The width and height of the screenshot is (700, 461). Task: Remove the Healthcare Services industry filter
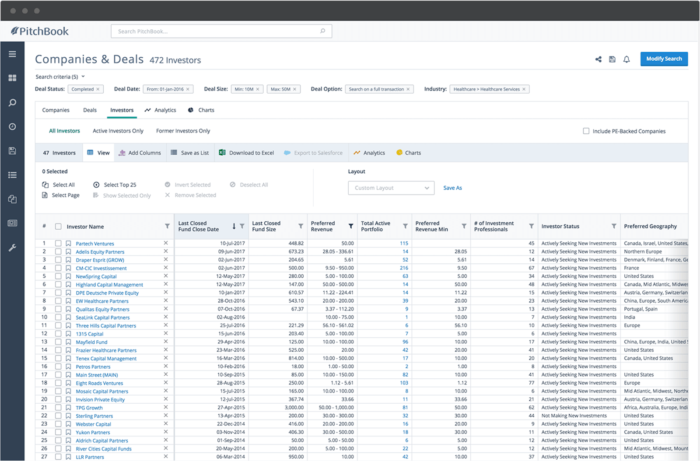(524, 89)
